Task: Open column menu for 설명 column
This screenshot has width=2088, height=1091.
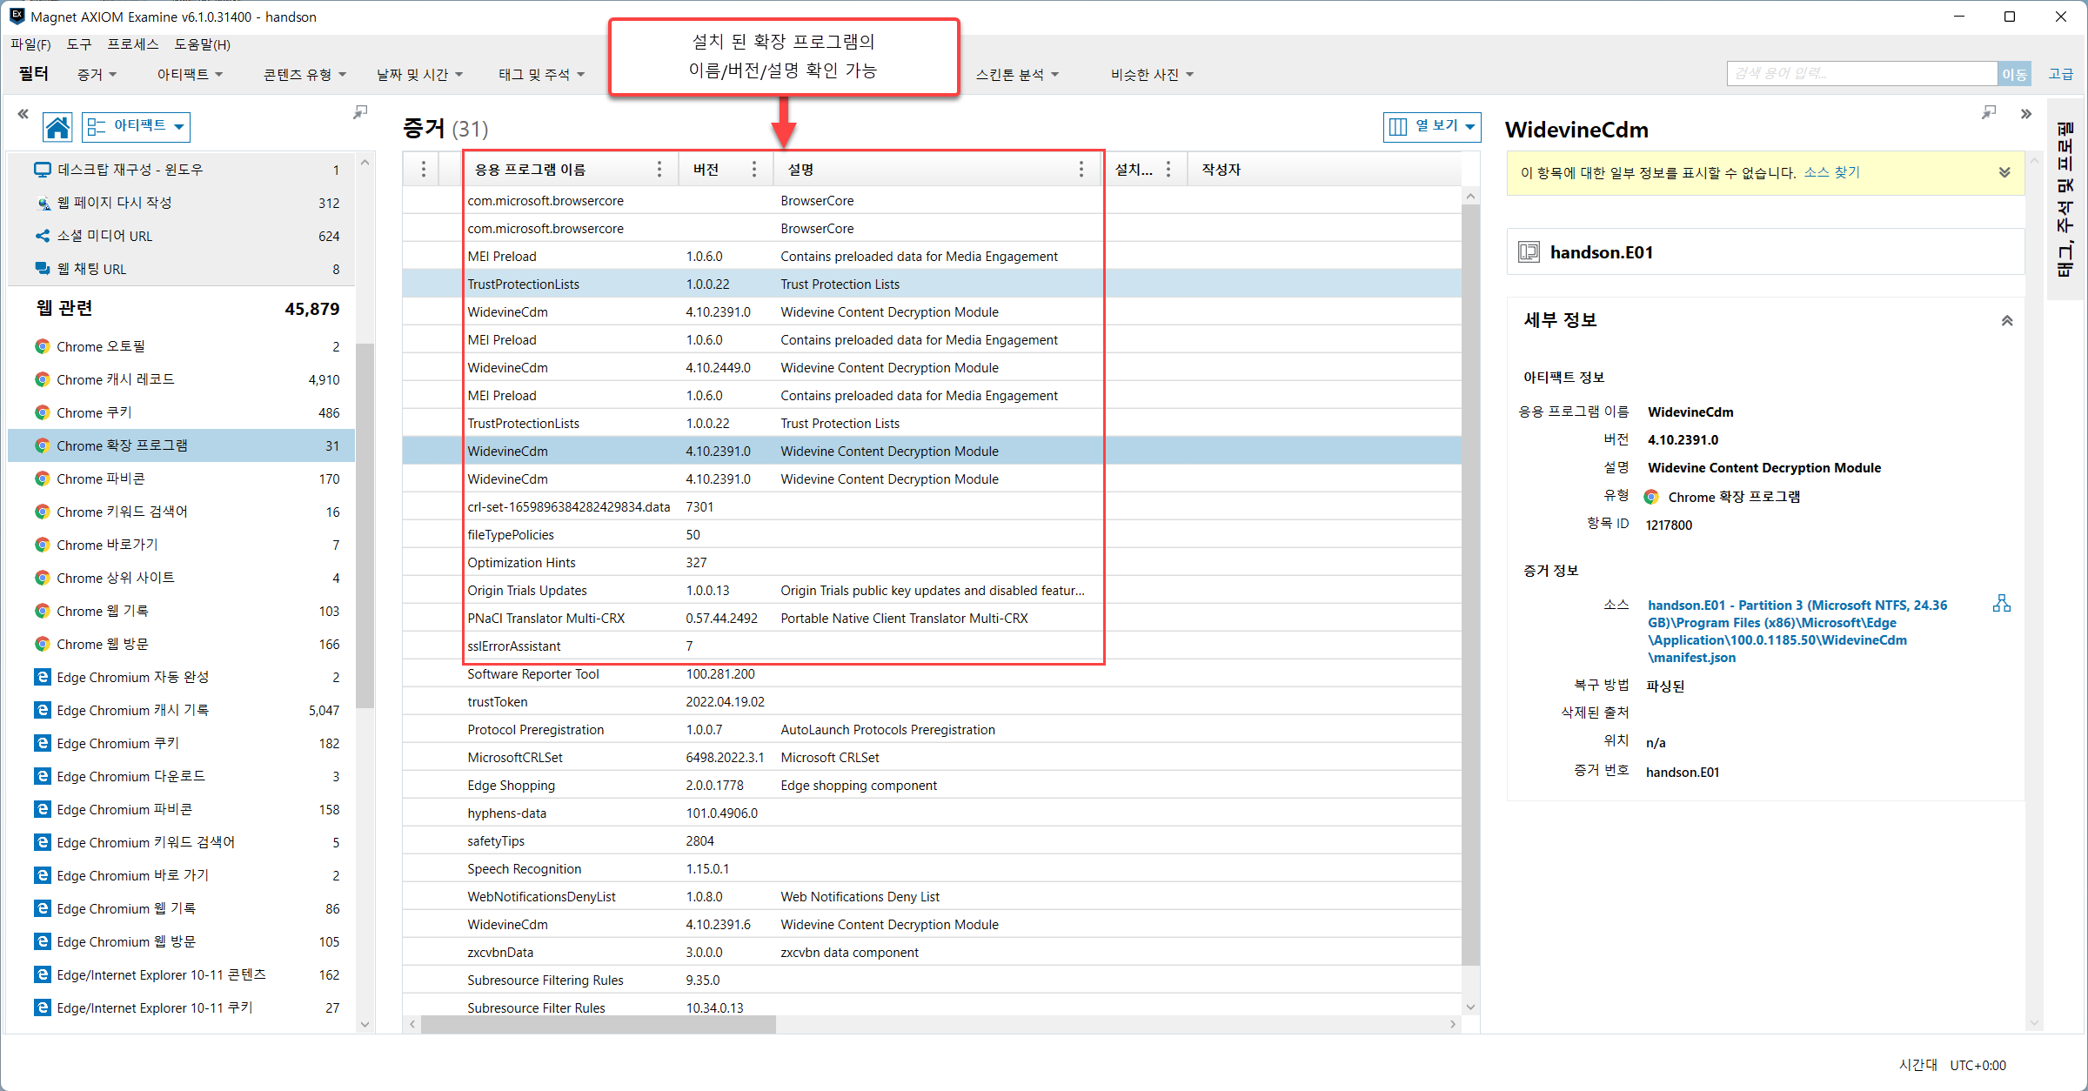Action: [x=1081, y=170]
